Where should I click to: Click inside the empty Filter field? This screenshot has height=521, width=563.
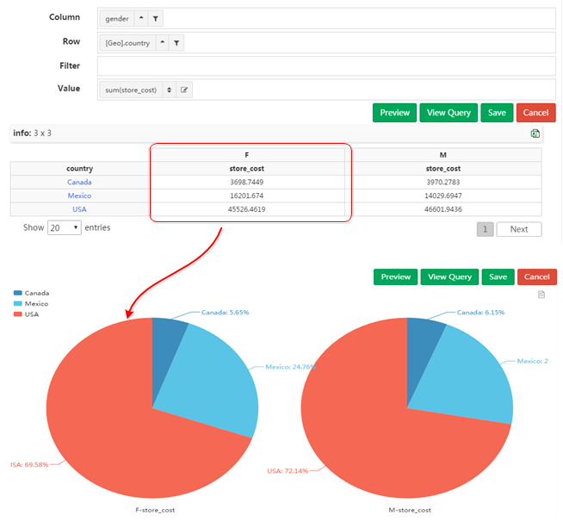[x=325, y=65]
